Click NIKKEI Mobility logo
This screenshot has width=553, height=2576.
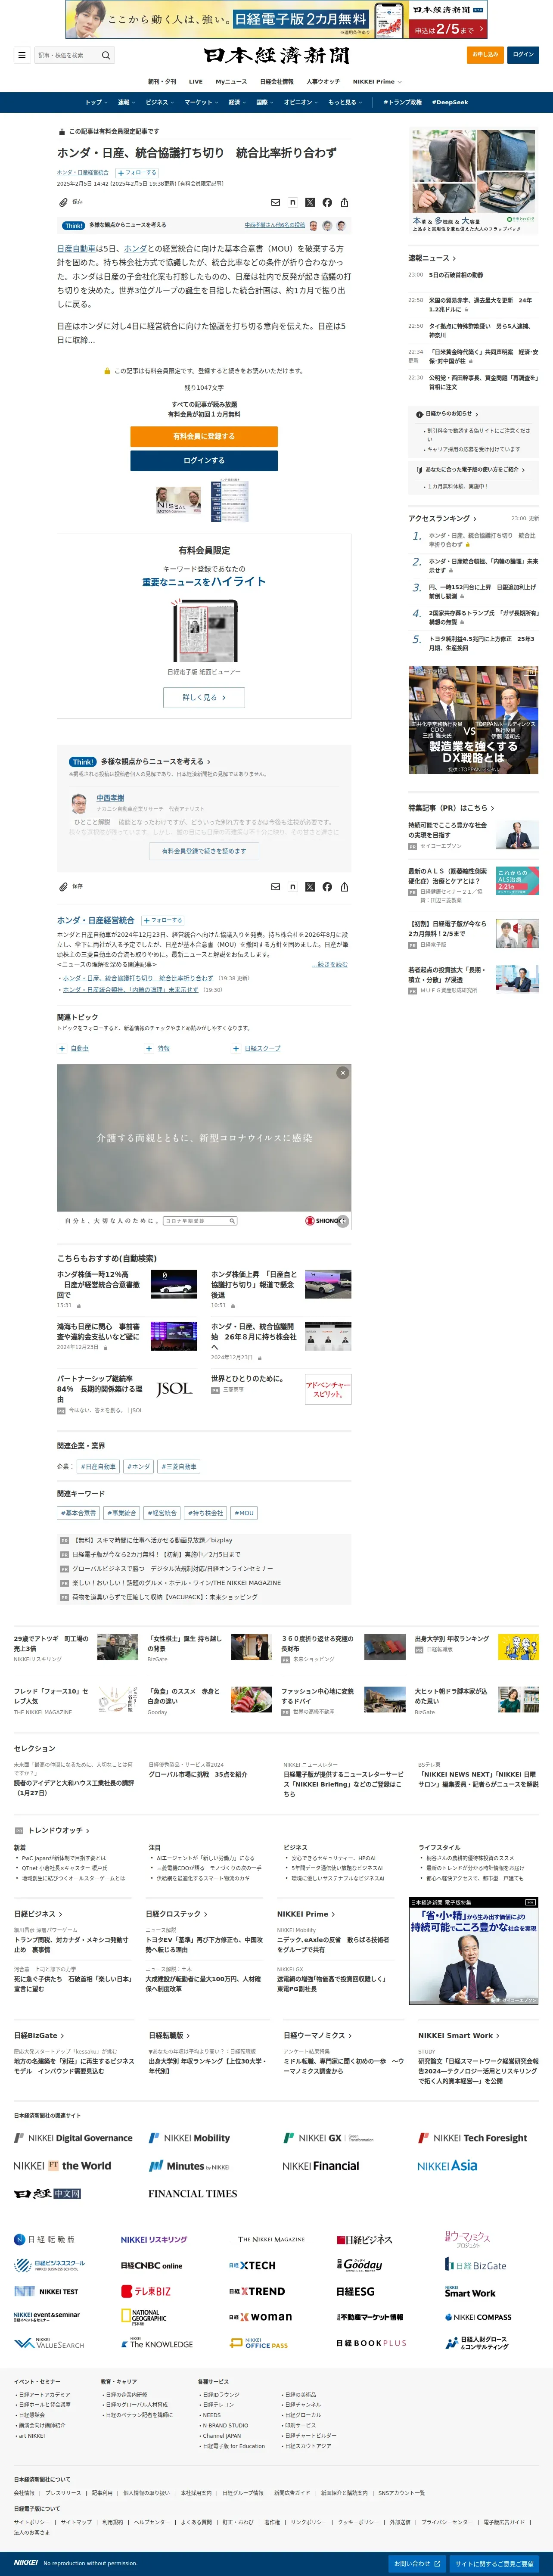(189, 2138)
